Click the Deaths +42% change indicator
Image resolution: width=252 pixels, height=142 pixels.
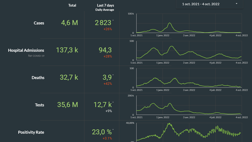[x=108, y=84]
